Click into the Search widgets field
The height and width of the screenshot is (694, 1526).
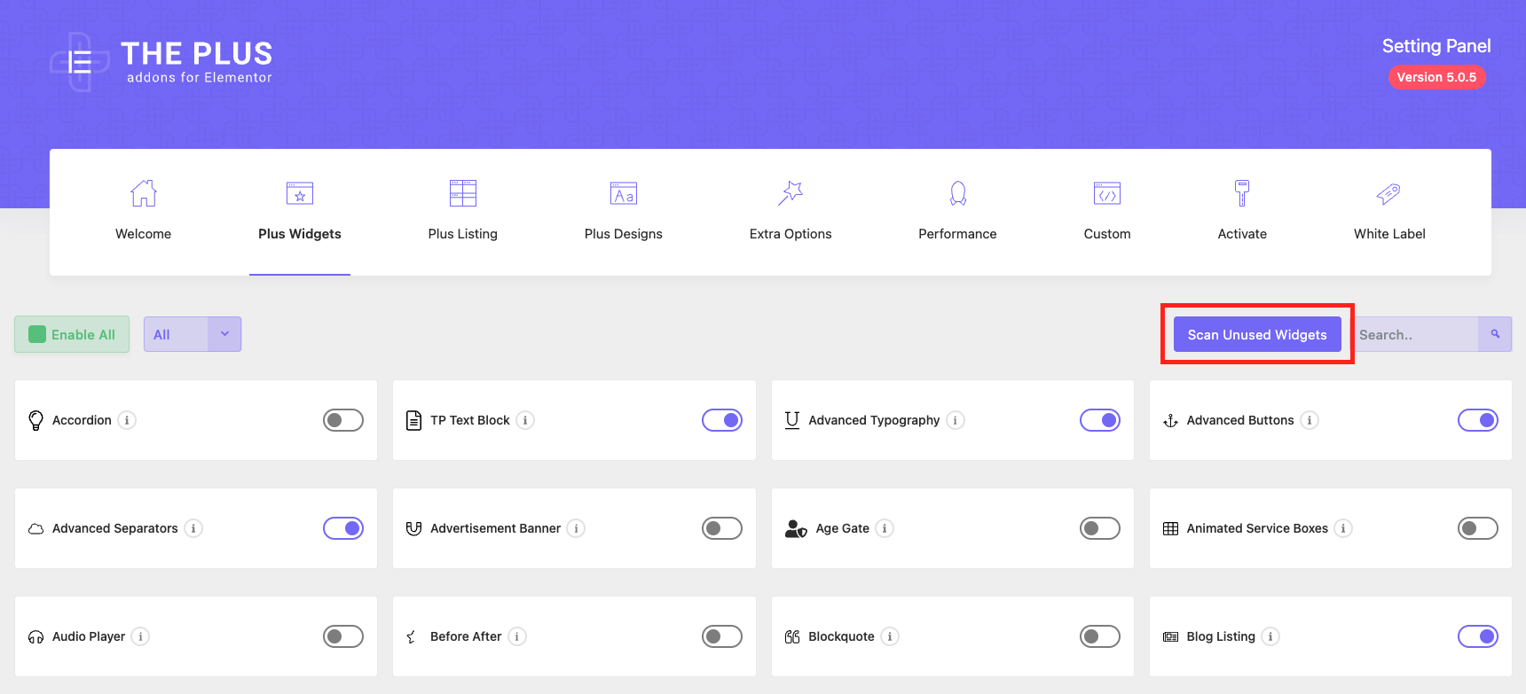click(1416, 334)
